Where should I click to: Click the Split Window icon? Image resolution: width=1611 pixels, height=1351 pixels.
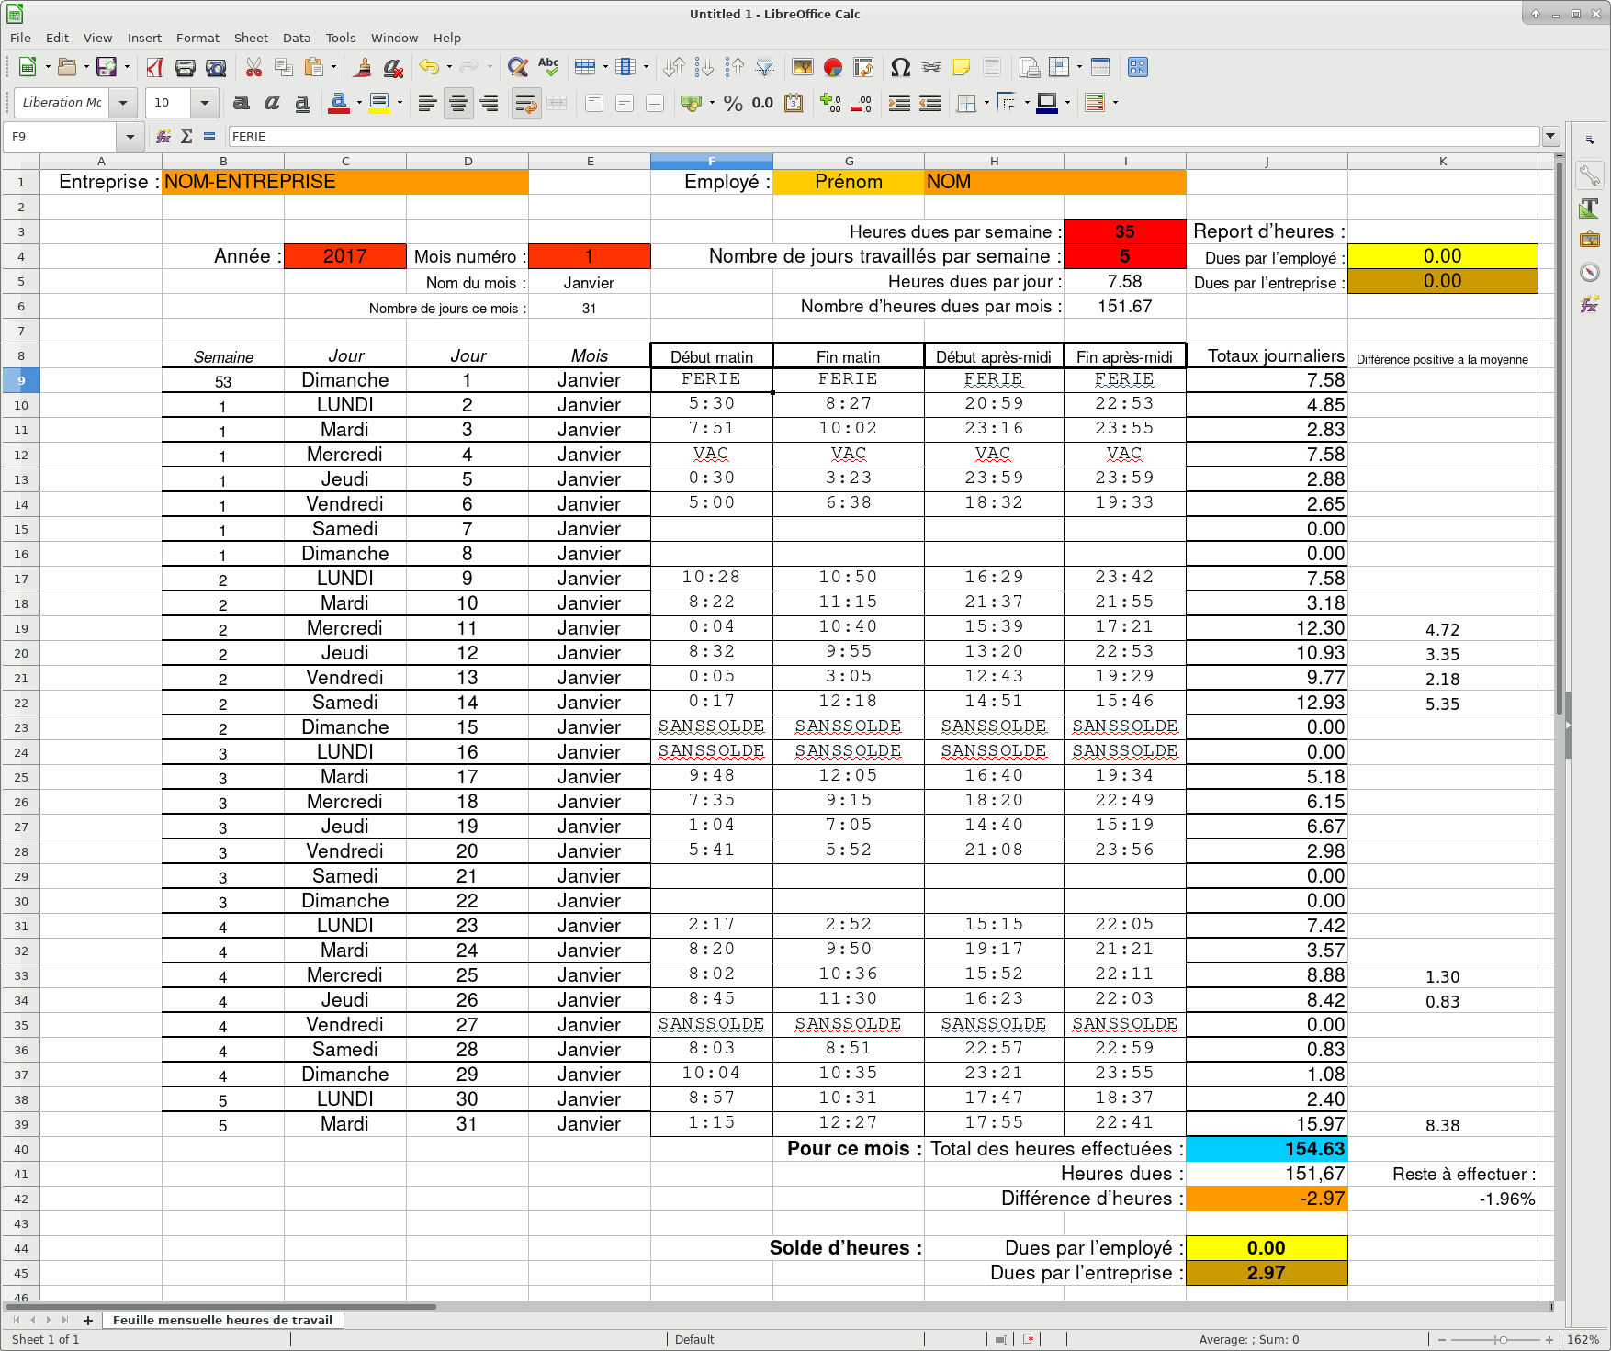[1100, 67]
